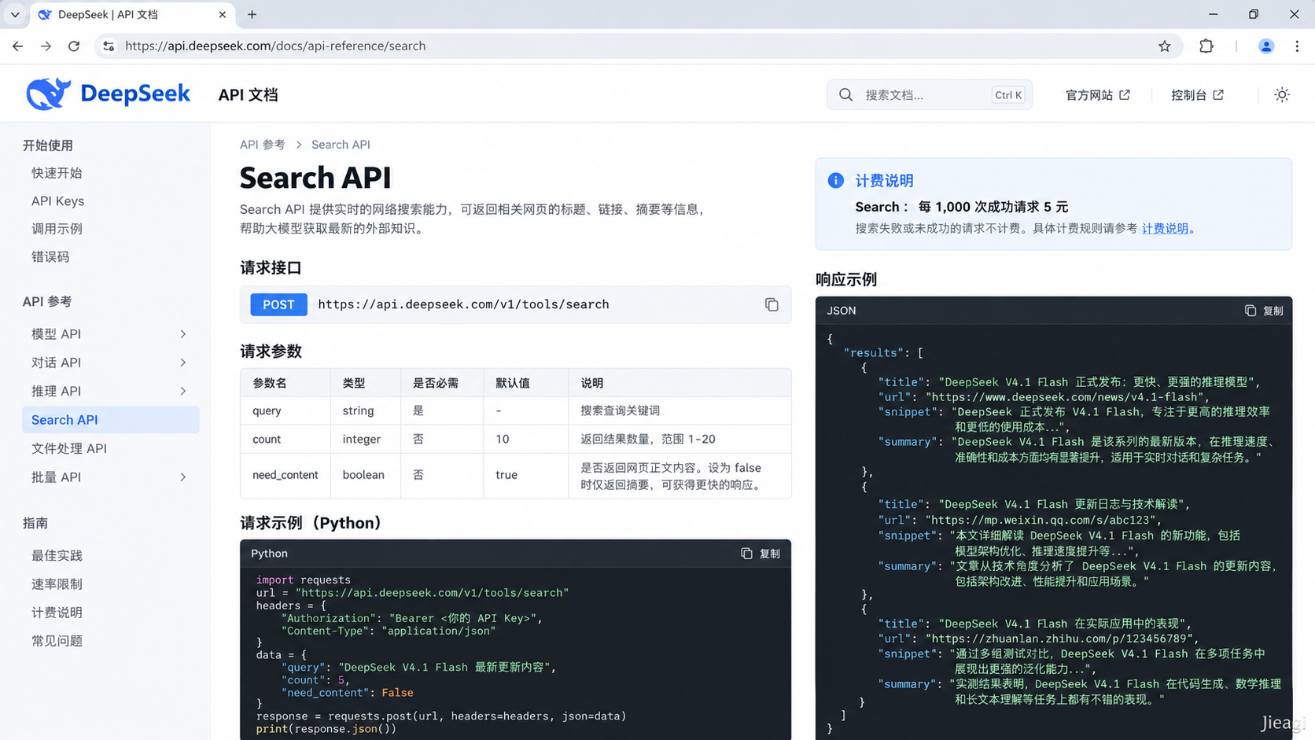The width and height of the screenshot is (1315, 740).
Task: Toggle the light/dark theme sun icon
Action: tap(1282, 94)
